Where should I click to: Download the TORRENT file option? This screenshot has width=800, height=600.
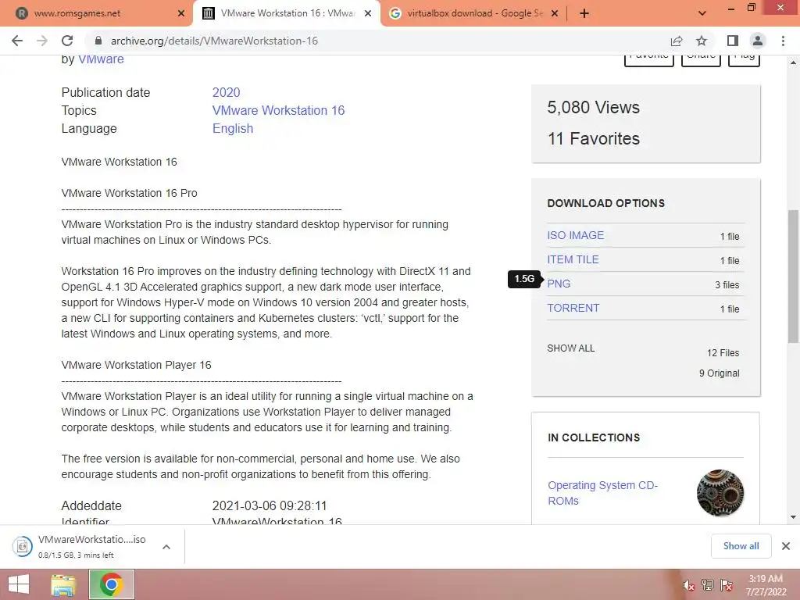573,308
